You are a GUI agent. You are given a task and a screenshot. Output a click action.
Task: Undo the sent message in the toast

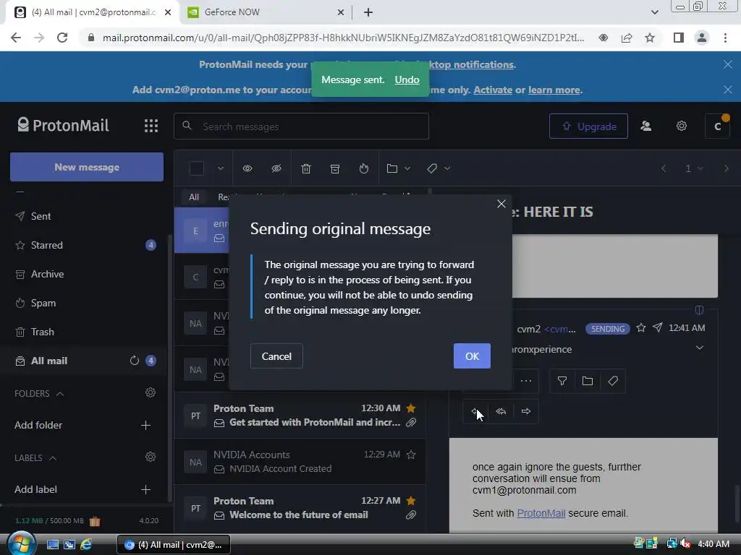click(x=407, y=79)
